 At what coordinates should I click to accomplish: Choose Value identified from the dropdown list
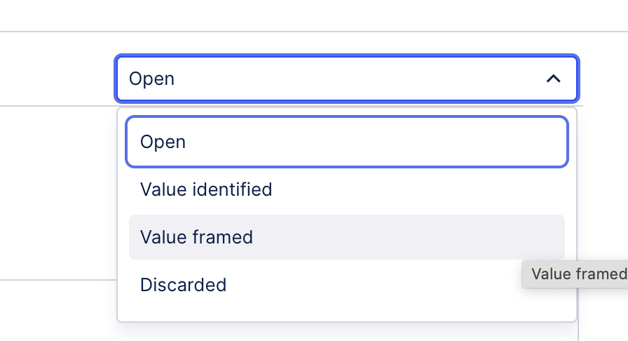(x=346, y=189)
